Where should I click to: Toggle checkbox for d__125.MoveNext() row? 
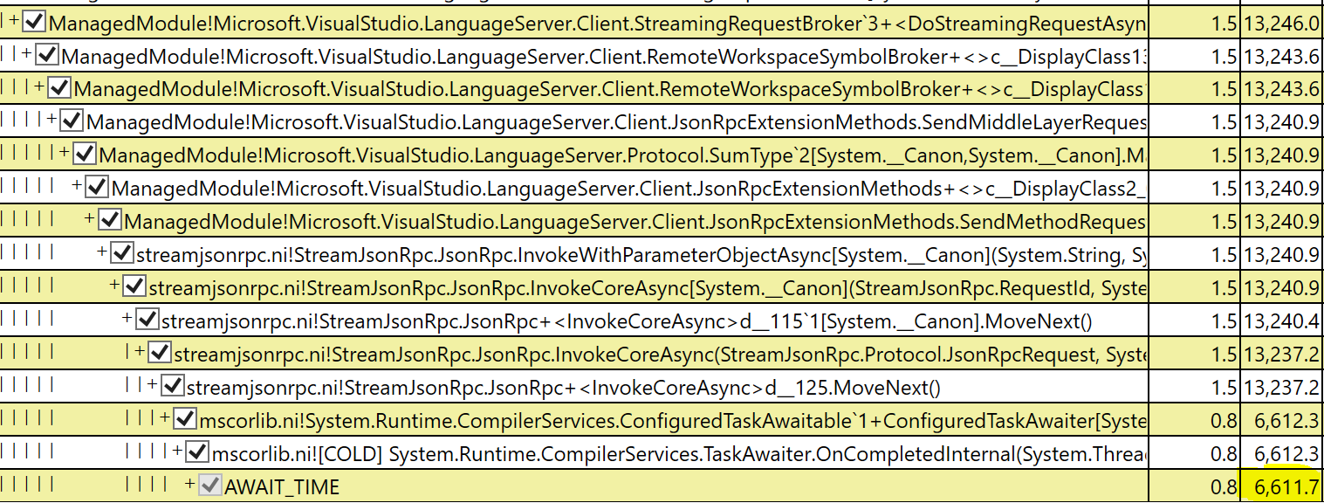[x=173, y=387]
